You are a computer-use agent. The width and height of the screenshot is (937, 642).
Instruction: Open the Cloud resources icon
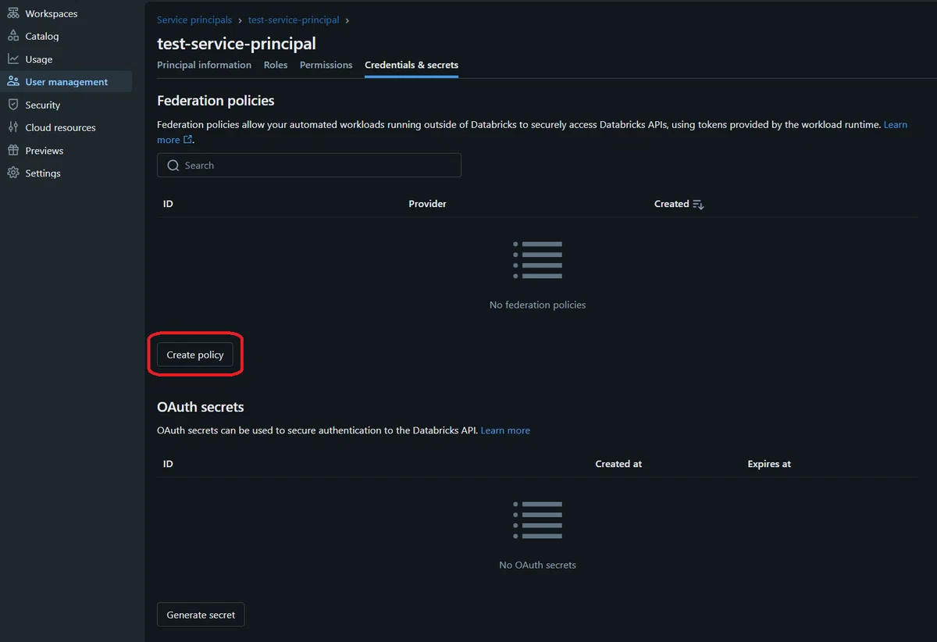tap(13, 127)
